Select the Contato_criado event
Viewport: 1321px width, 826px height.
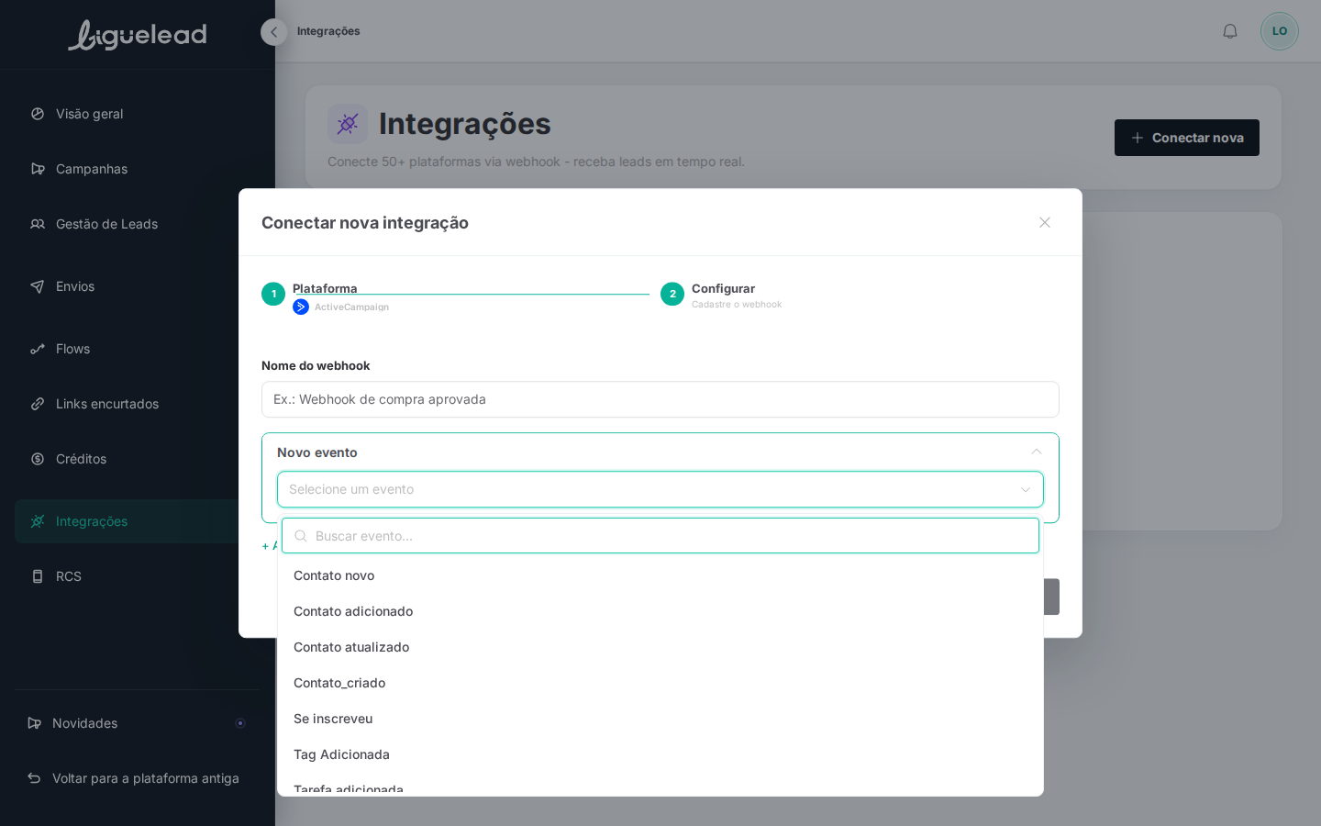point(660,683)
